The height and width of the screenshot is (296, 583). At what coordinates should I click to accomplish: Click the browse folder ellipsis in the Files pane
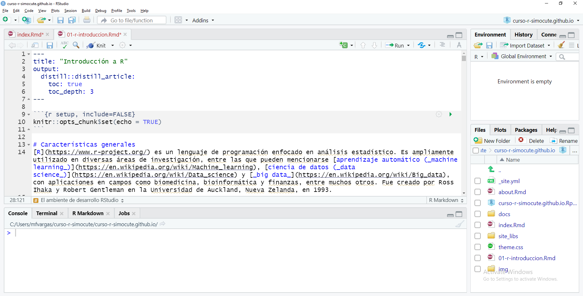575,151
